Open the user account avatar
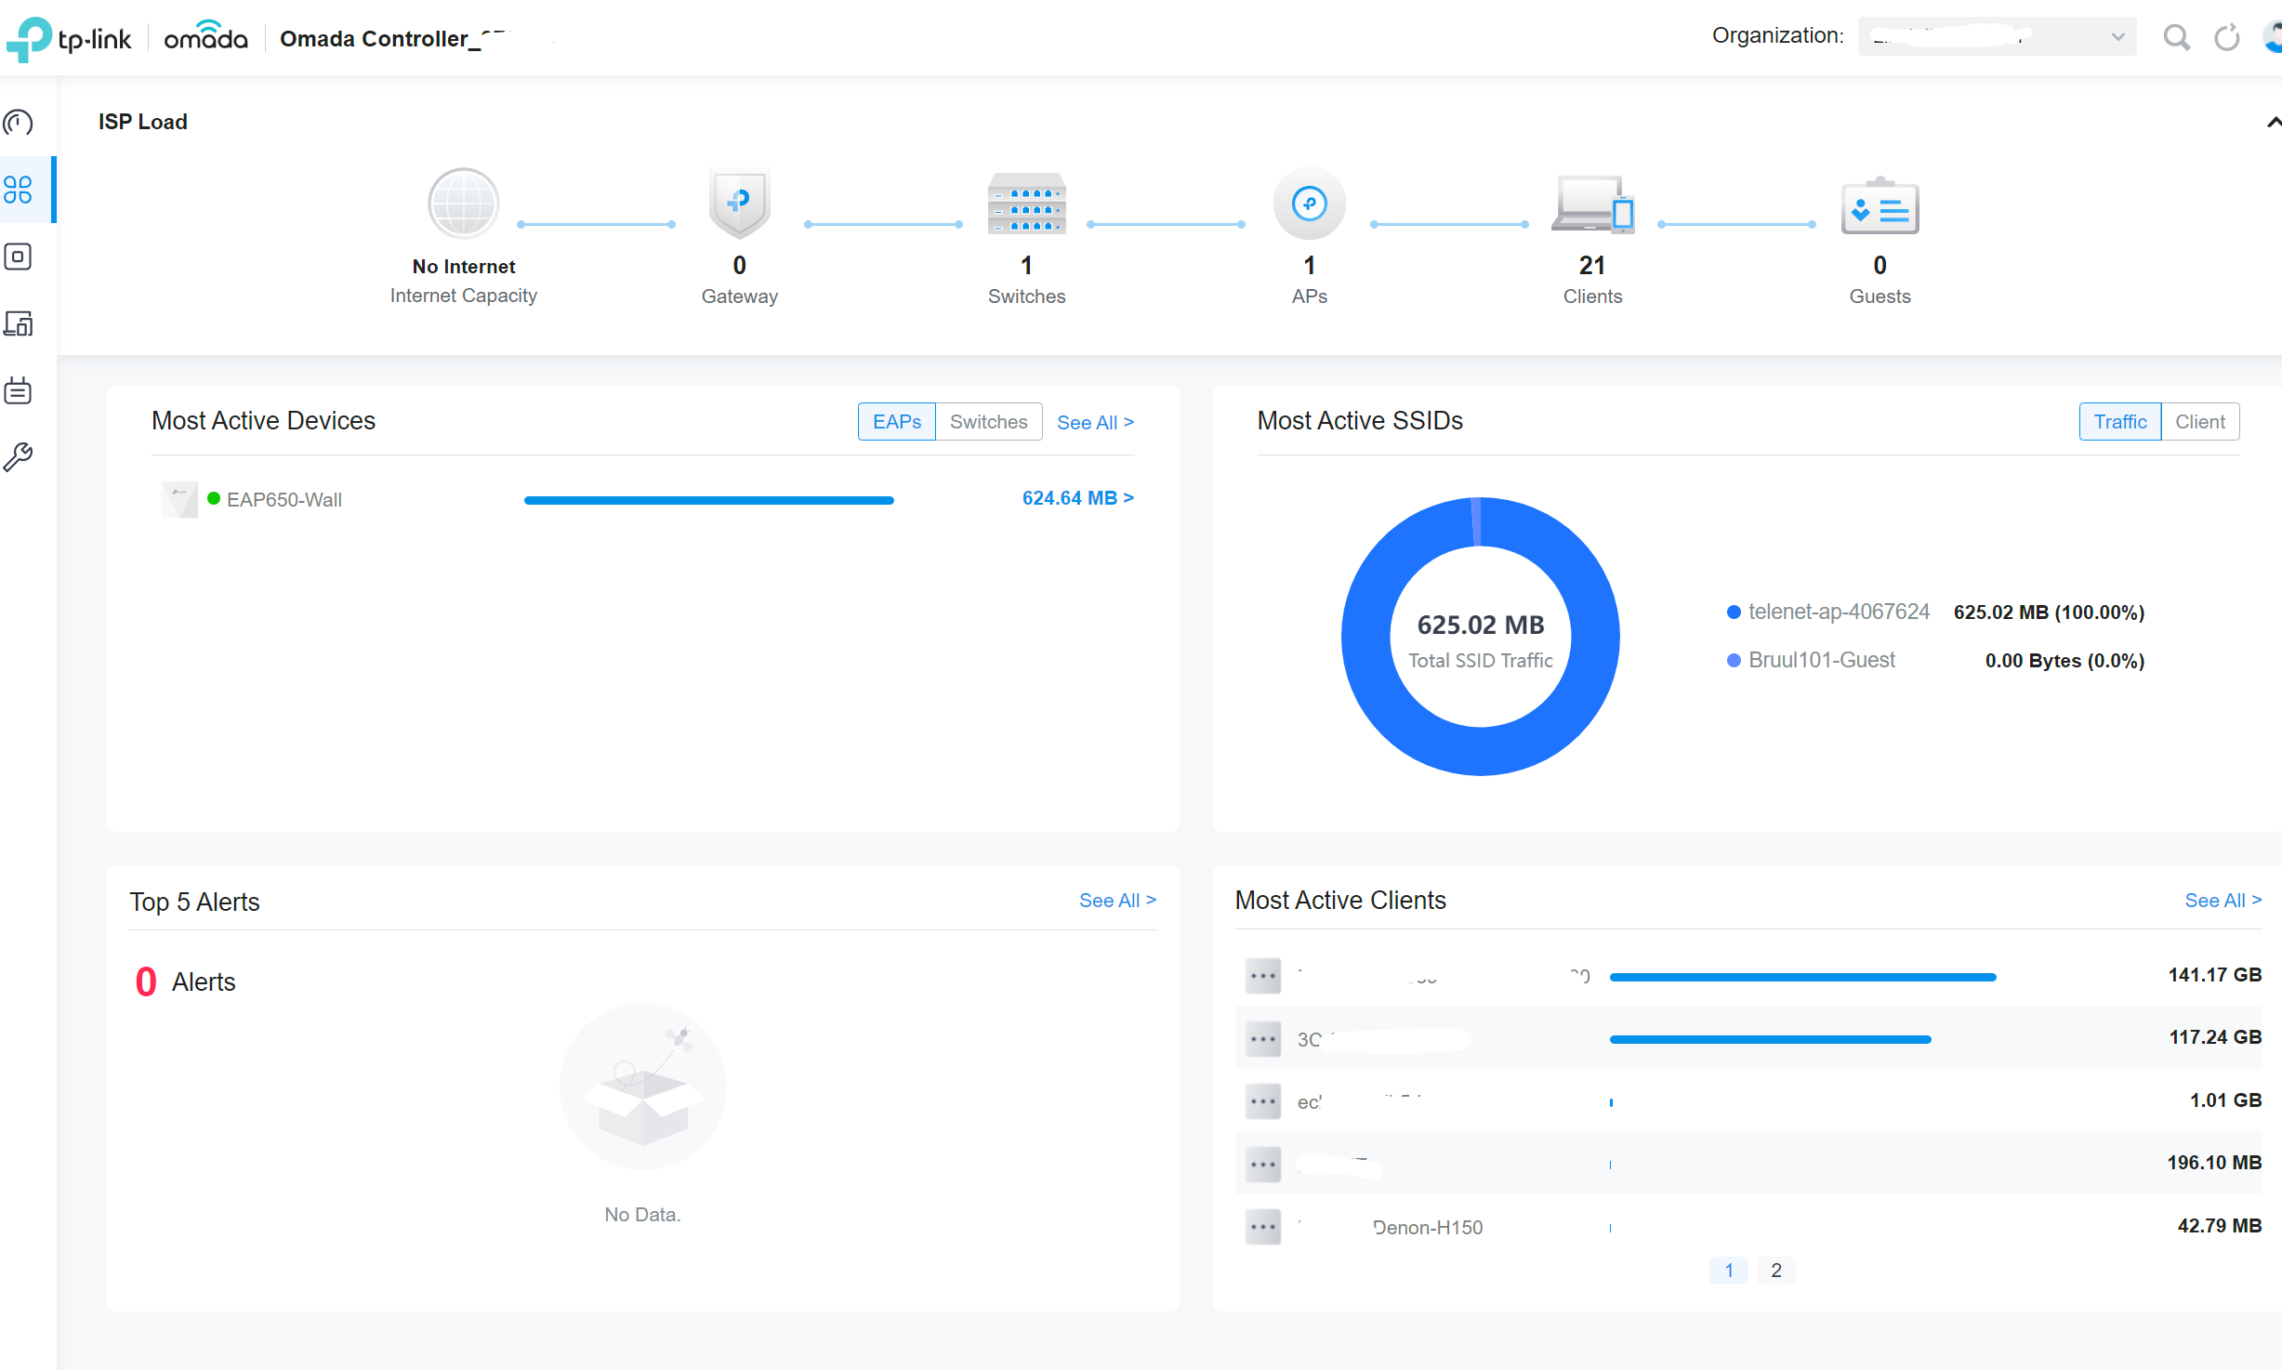The height and width of the screenshot is (1370, 2282). [x=2273, y=38]
